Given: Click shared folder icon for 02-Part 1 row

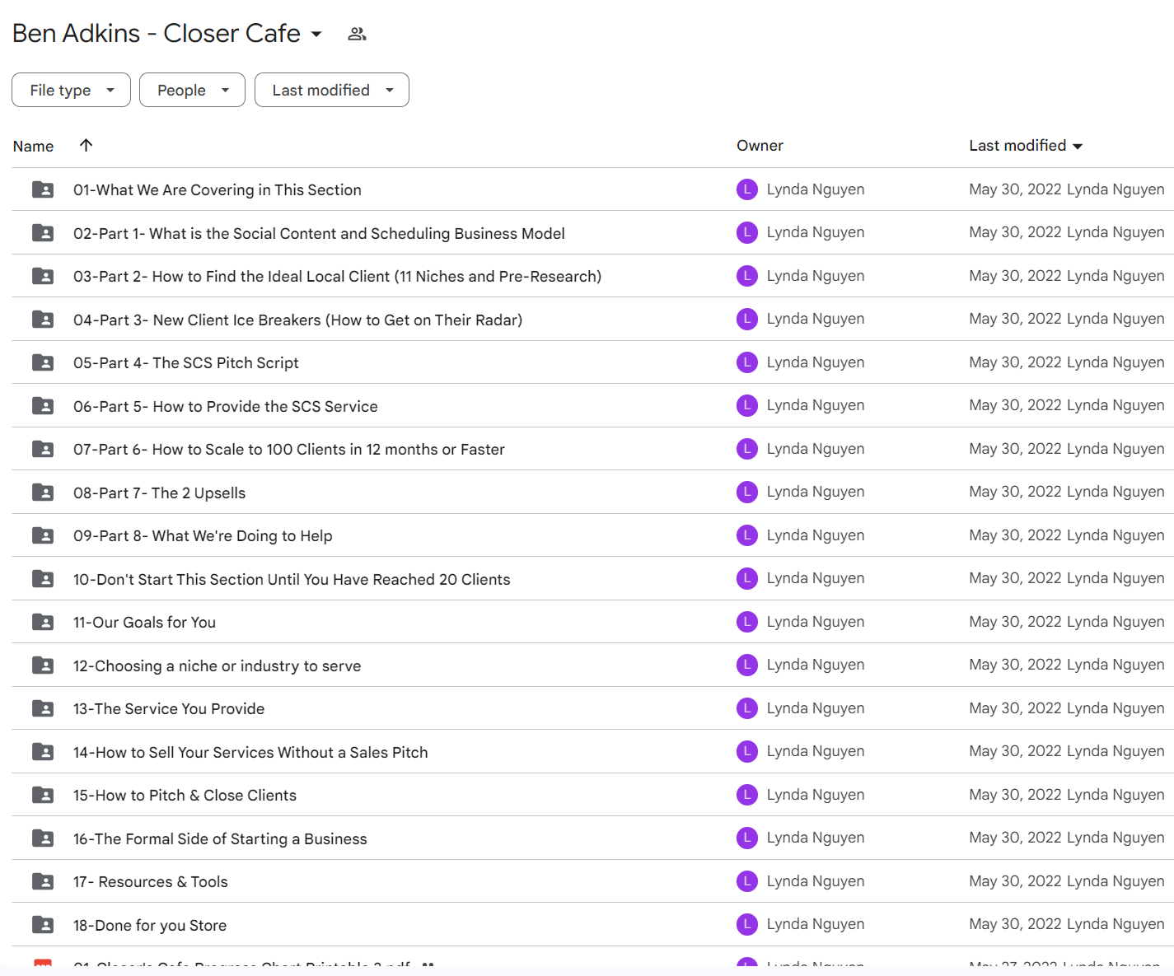Looking at the screenshot, I should pos(43,233).
